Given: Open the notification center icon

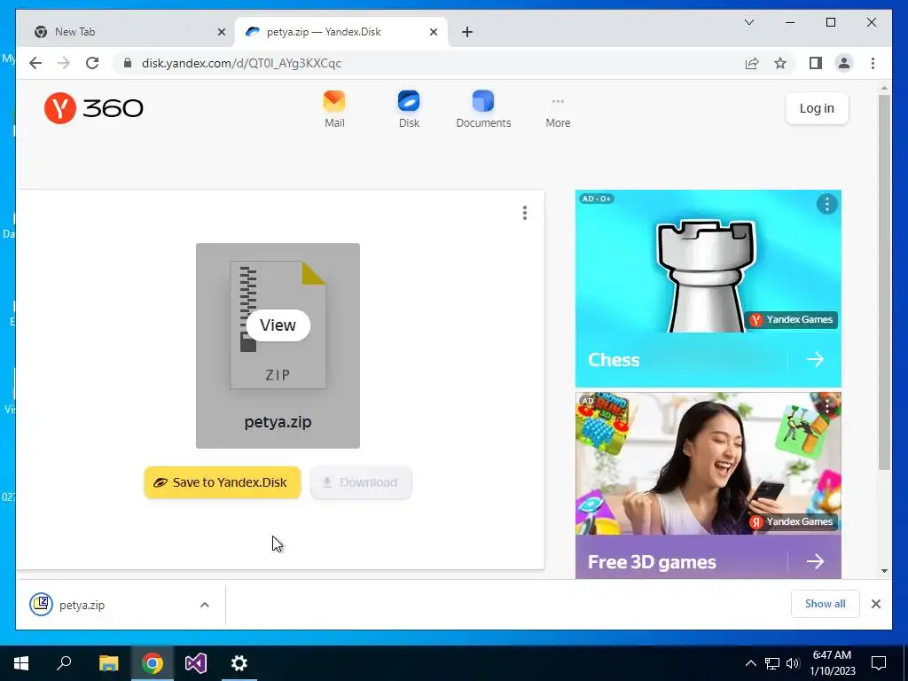Looking at the screenshot, I should pyautogui.click(x=879, y=663).
